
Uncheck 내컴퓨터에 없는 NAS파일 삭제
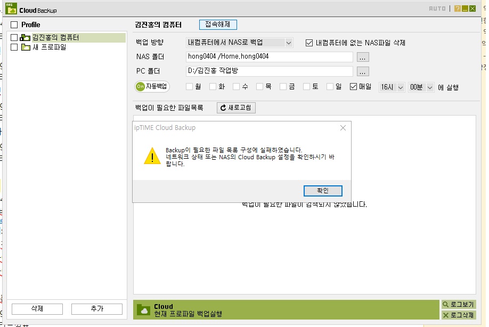[309, 43]
